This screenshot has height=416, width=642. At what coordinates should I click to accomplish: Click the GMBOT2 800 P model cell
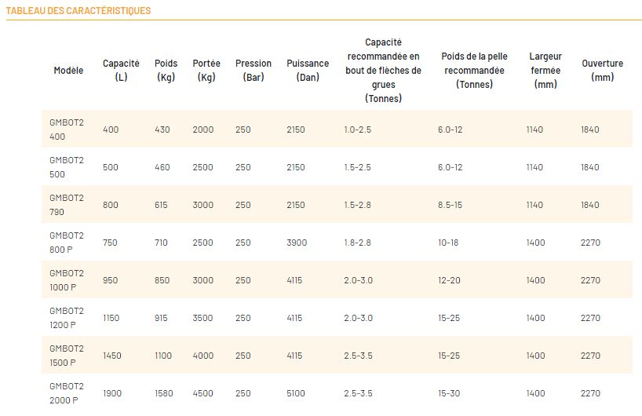[66, 243]
